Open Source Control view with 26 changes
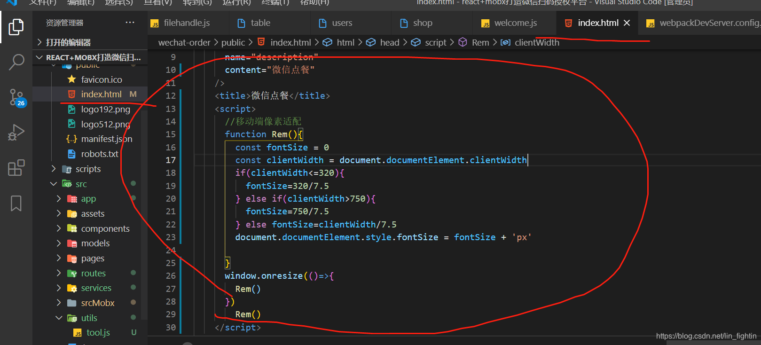This screenshot has width=761, height=345. pyautogui.click(x=16, y=97)
